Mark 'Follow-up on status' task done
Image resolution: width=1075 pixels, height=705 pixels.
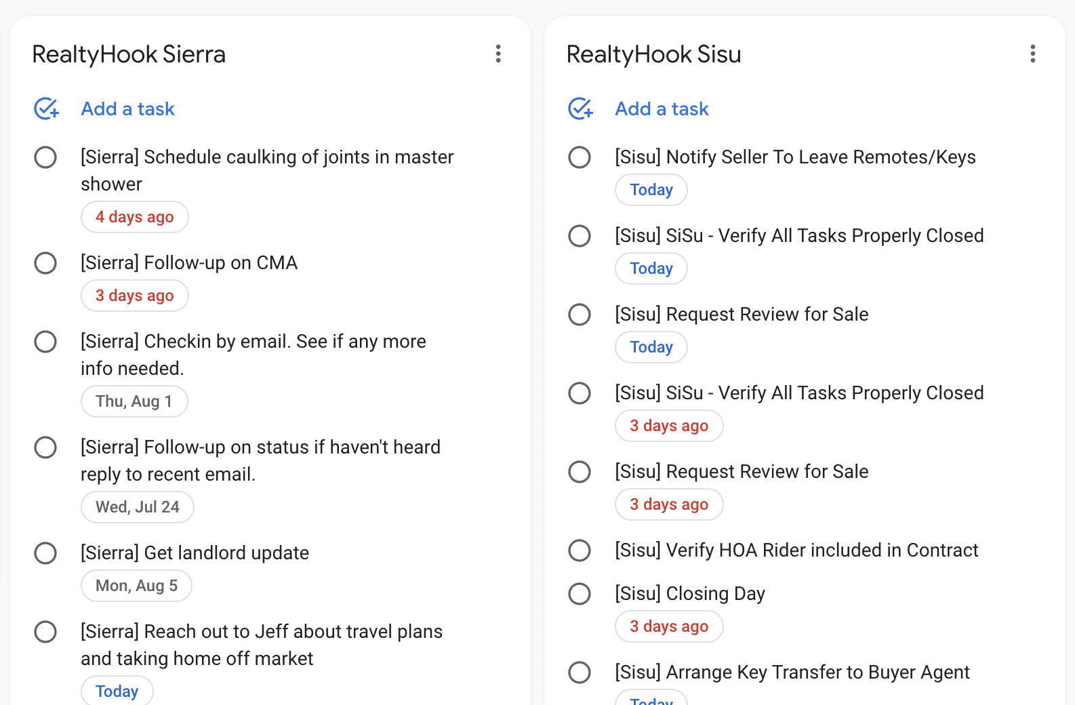pyautogui.click(x=45, y=447)
